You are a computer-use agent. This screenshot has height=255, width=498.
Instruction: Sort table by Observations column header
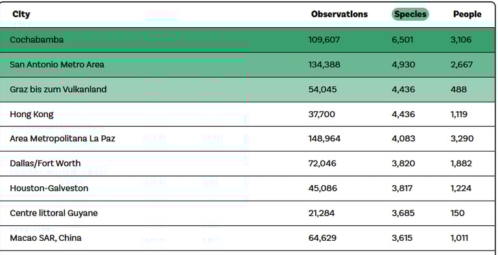pyautogui.click(x=339, y=14)
